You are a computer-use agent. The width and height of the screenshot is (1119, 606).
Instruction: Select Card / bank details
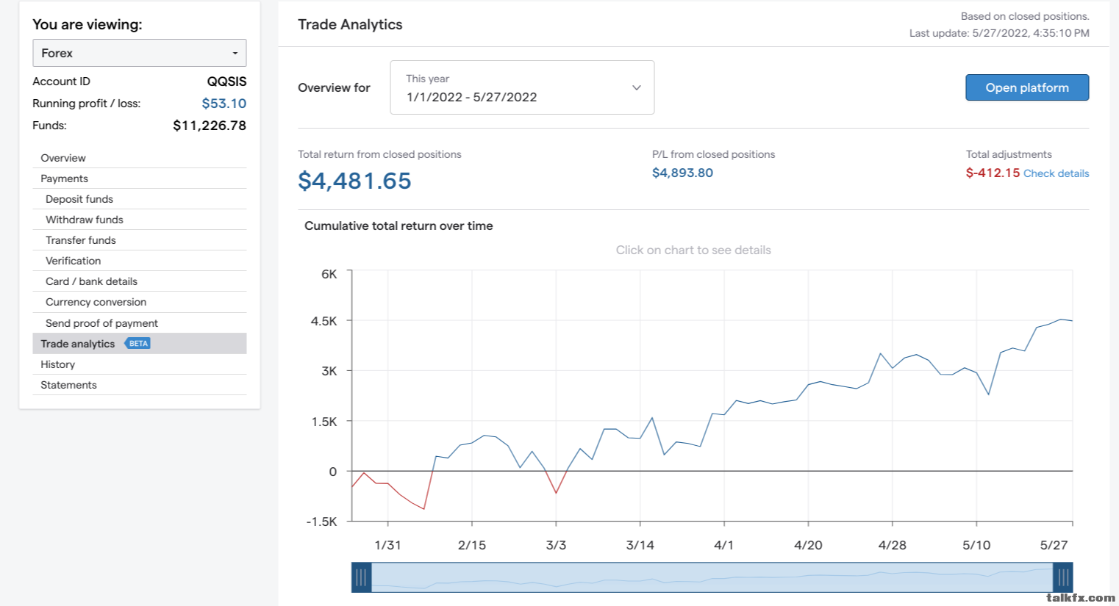pyautogui.click(x=140, y=281)
